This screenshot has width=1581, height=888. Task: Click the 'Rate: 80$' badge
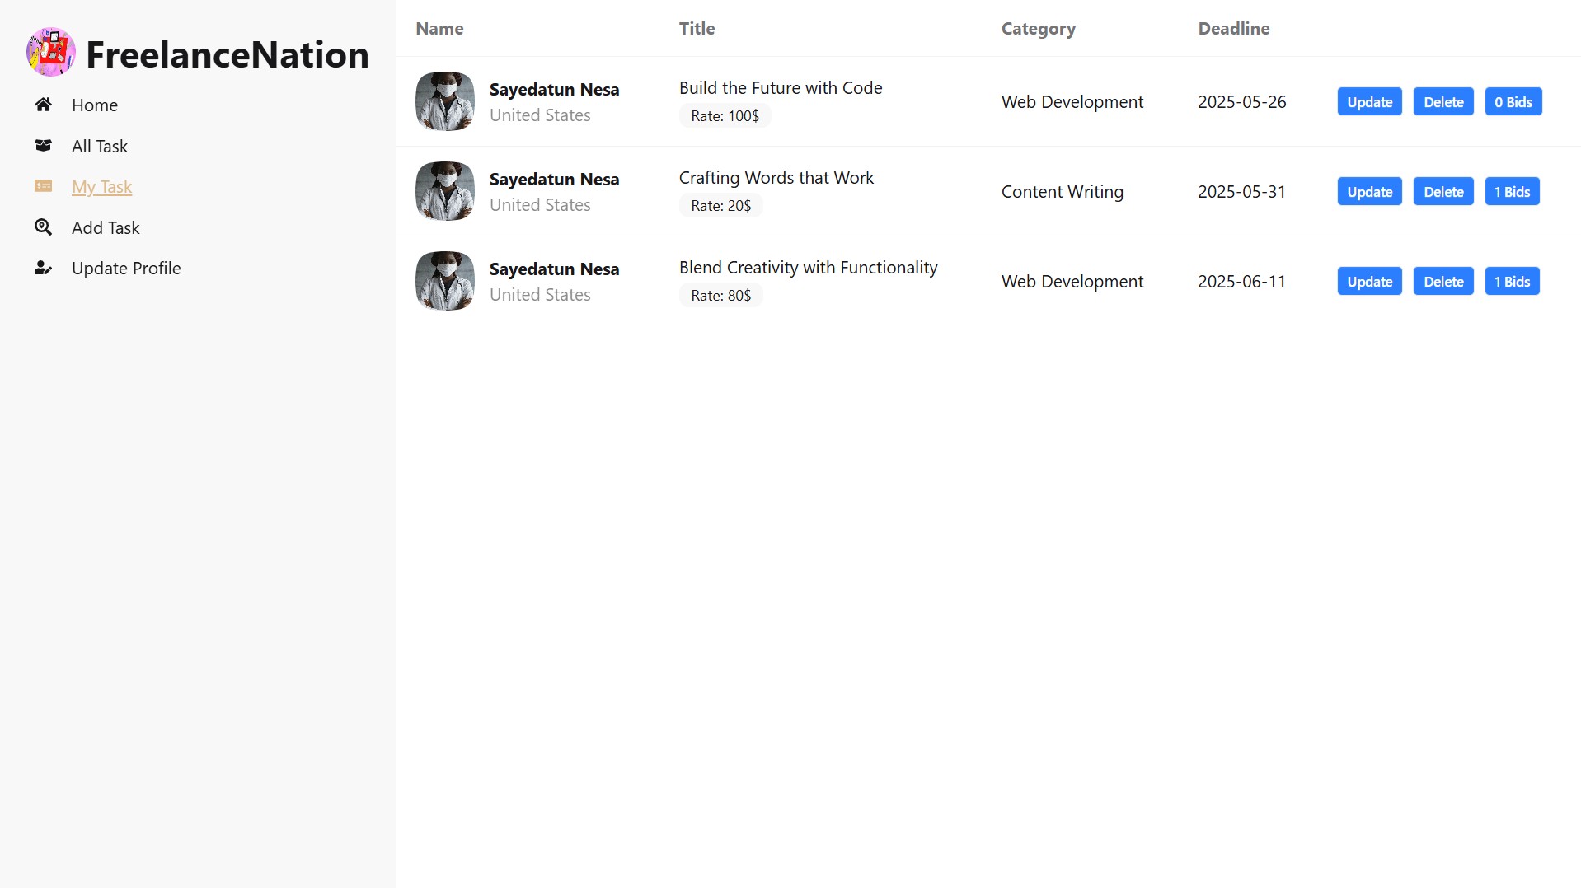click(720, 296)
